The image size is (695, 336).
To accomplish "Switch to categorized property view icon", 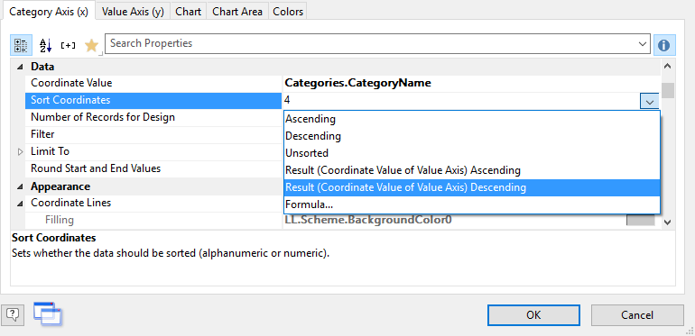I will 21,45.
